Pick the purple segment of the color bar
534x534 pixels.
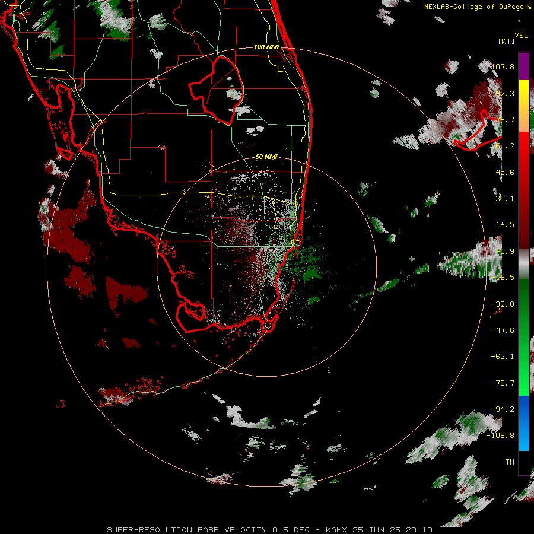[x=524, y=66]
